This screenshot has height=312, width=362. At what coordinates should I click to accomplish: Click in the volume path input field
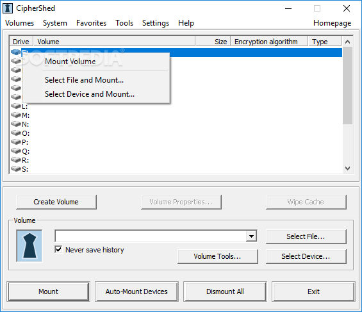click(x=151, y=236)
